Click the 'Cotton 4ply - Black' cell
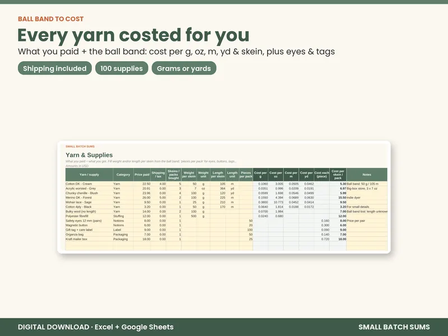The height and width of the screenshot is (336, 448). pos(89,207)
